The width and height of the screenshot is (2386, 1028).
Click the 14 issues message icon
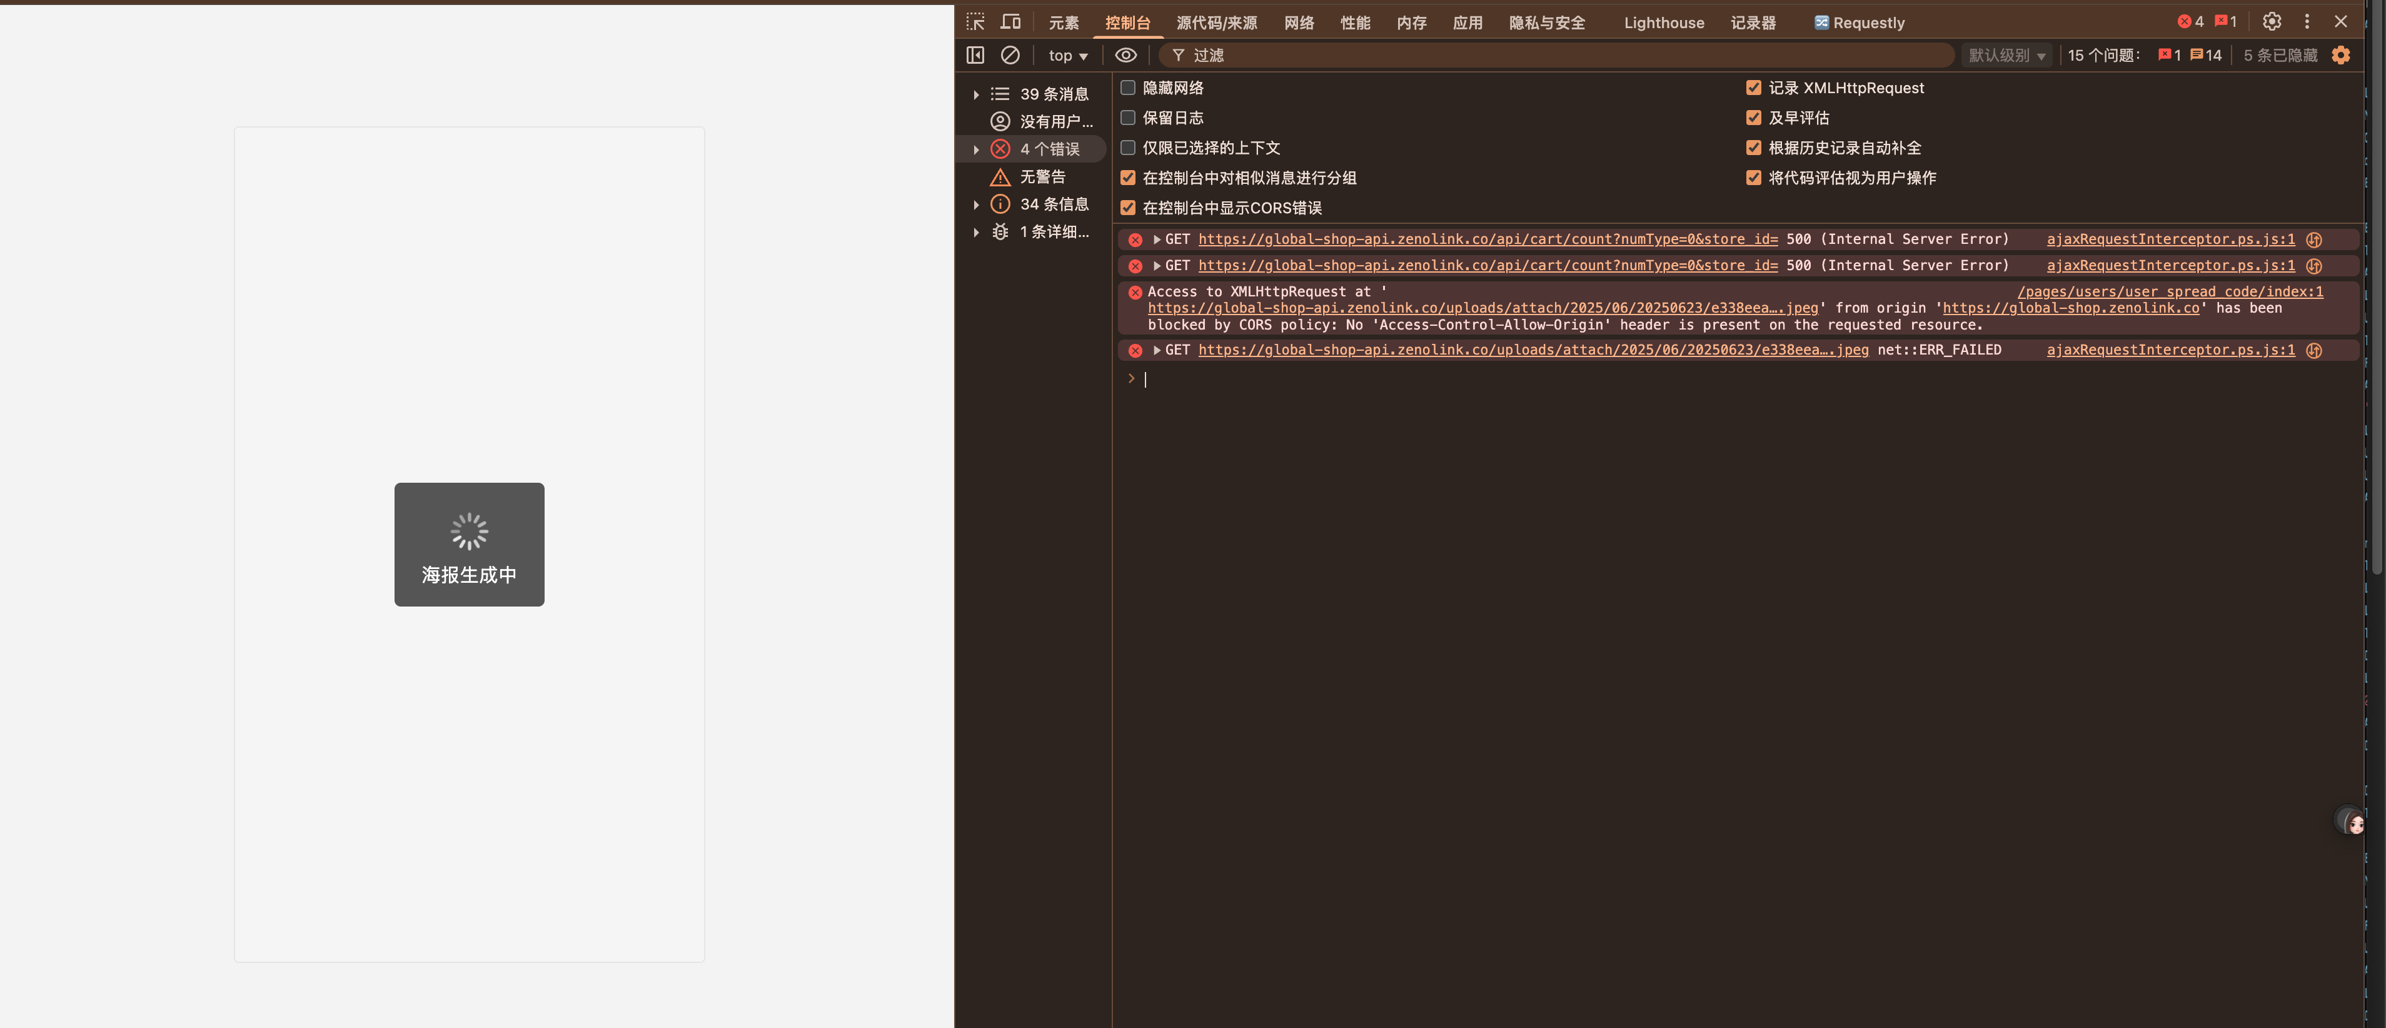(2205, 56)
